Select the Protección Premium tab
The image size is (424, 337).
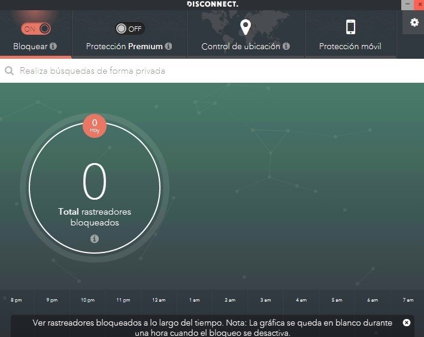click(x=129, y=34)
